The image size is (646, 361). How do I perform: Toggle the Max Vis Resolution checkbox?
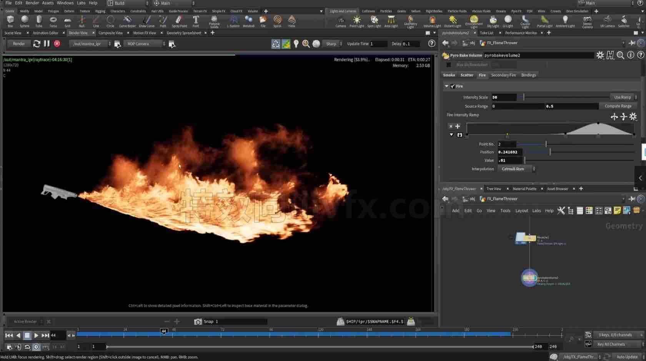tap(448, 65)
